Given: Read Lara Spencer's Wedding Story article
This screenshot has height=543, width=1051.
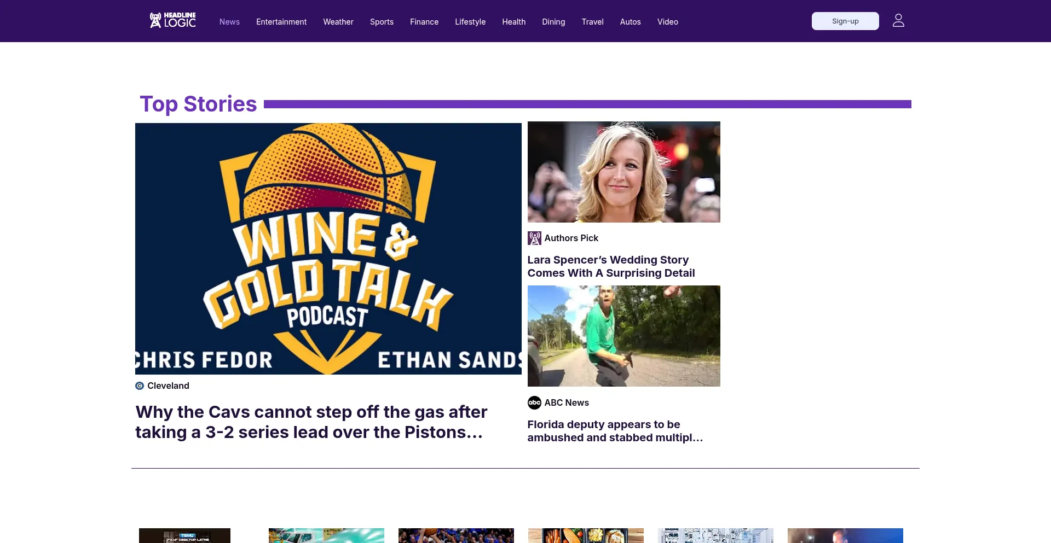Looking at the screenshot, I should (611, 266).
